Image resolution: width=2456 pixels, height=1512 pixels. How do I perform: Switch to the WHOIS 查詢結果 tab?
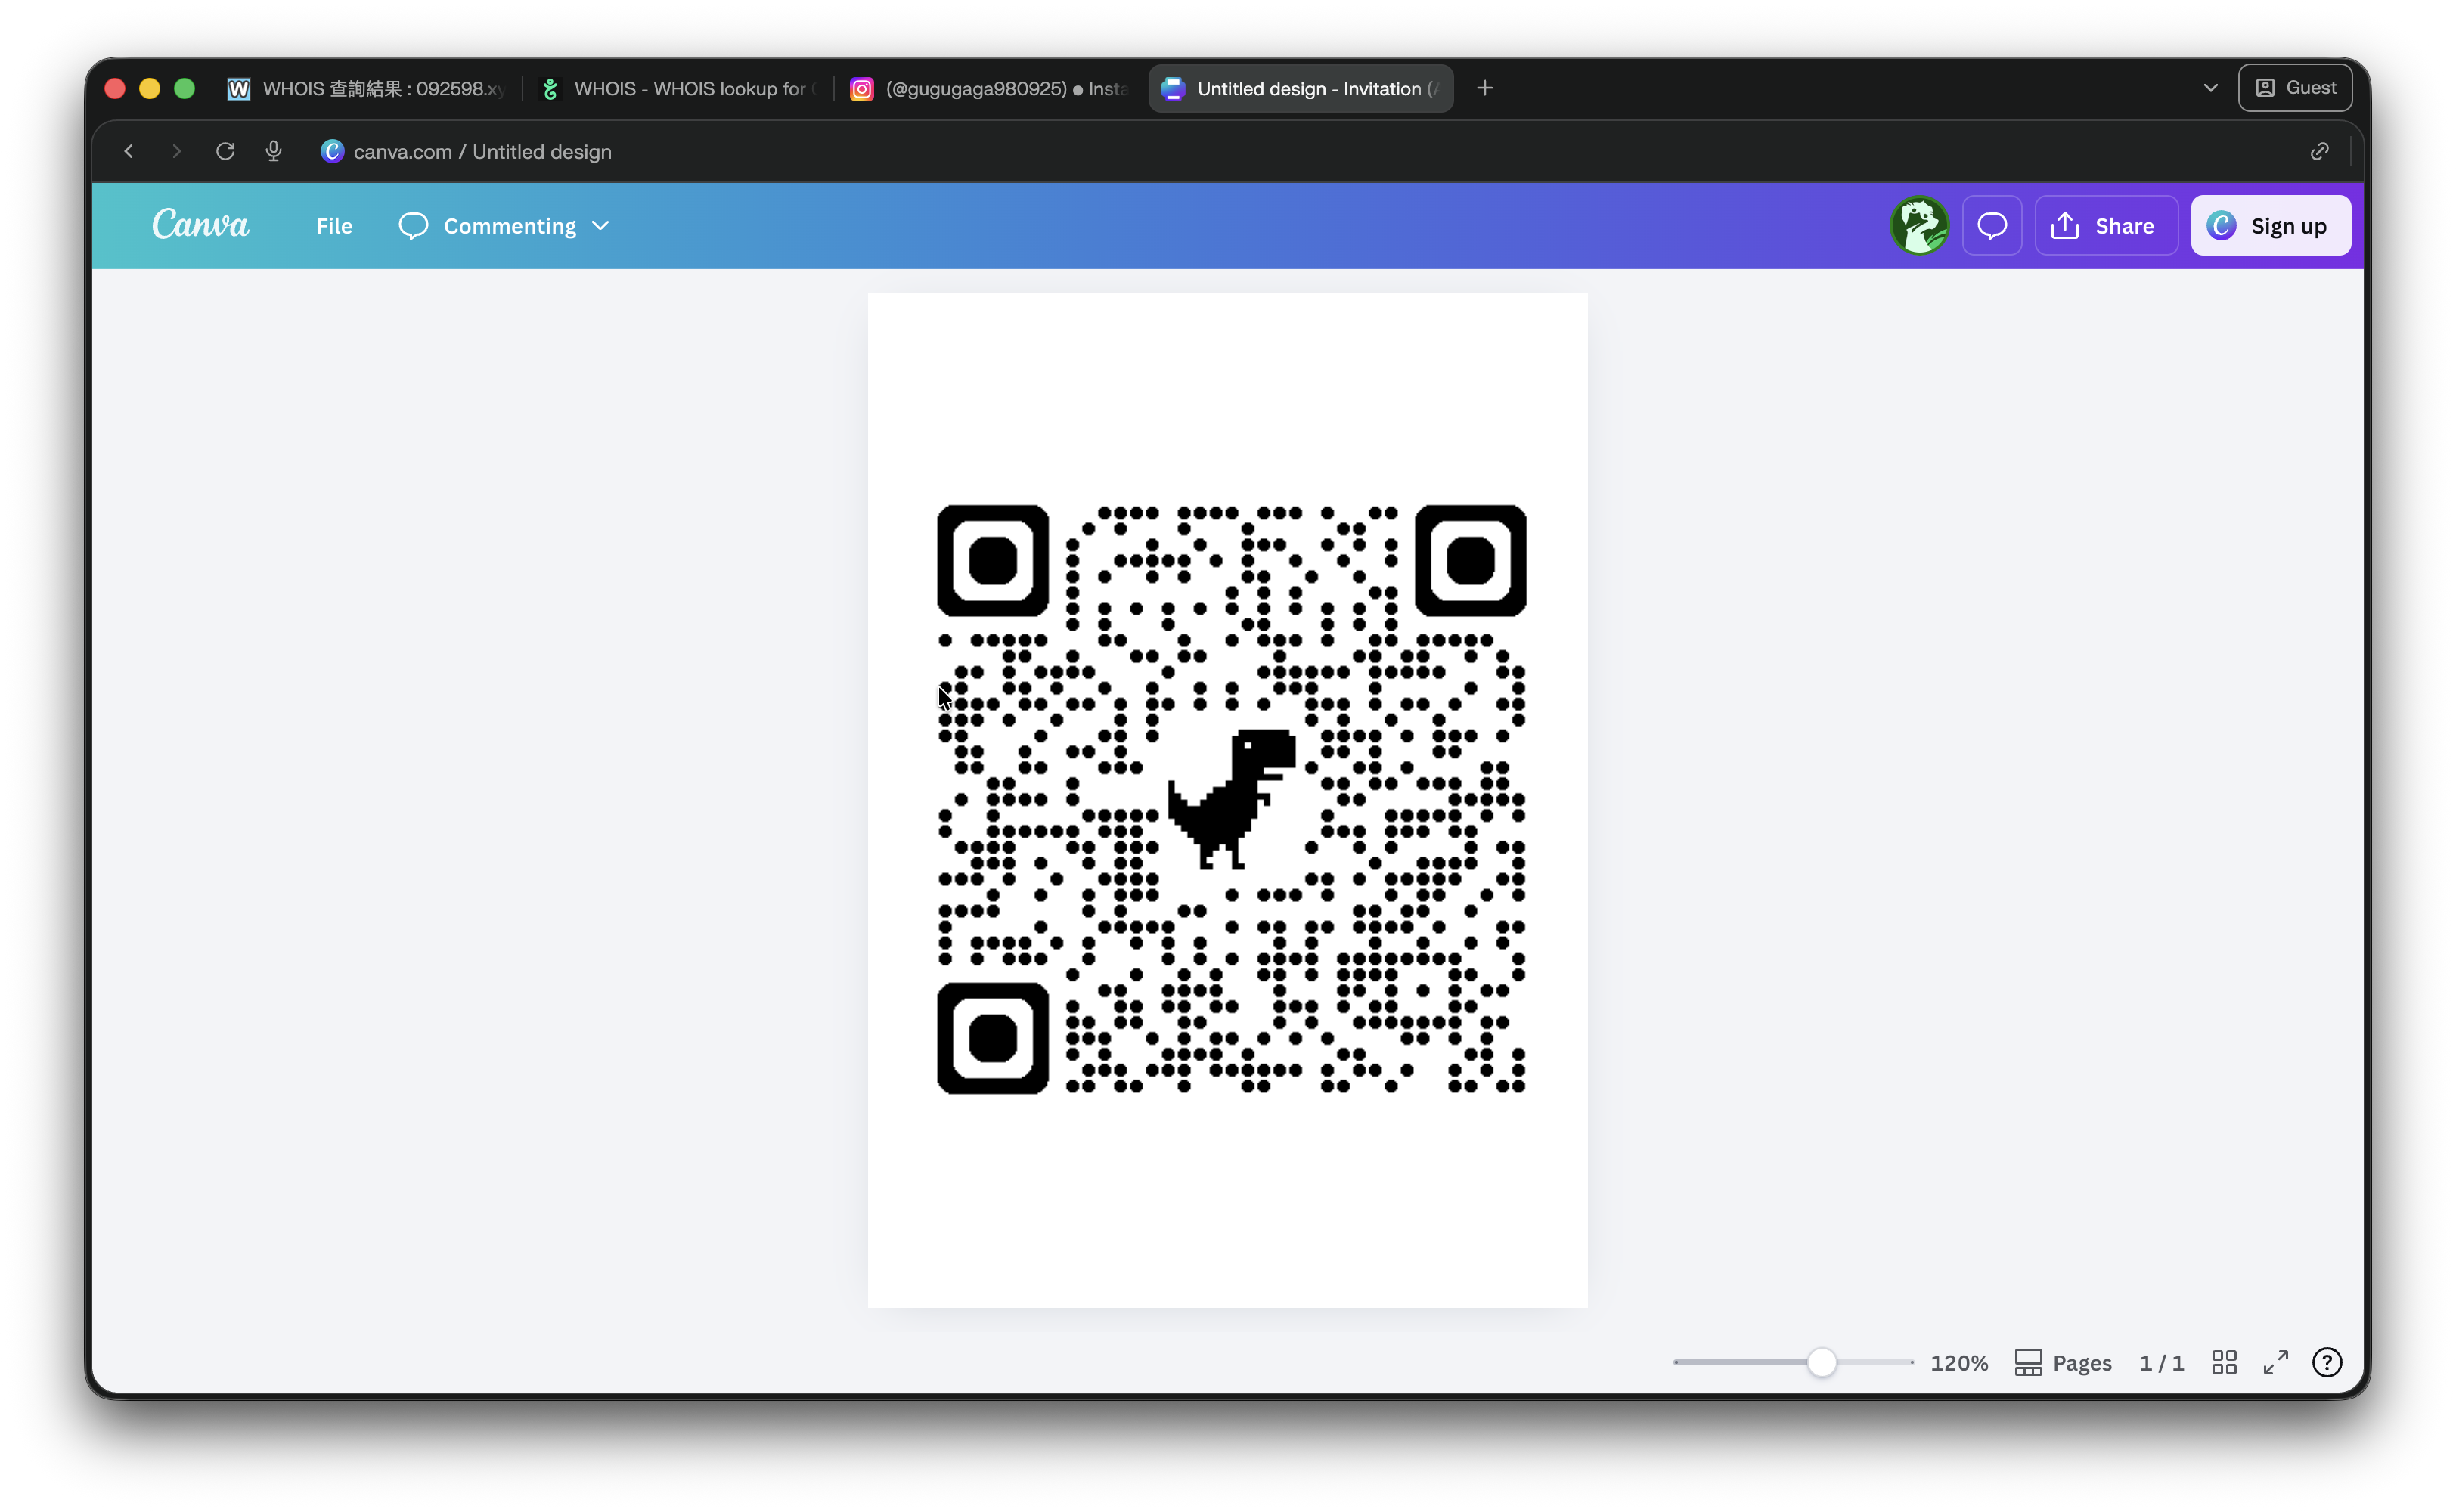367,88
